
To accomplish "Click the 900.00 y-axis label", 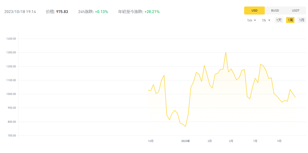I will [12, 108].
